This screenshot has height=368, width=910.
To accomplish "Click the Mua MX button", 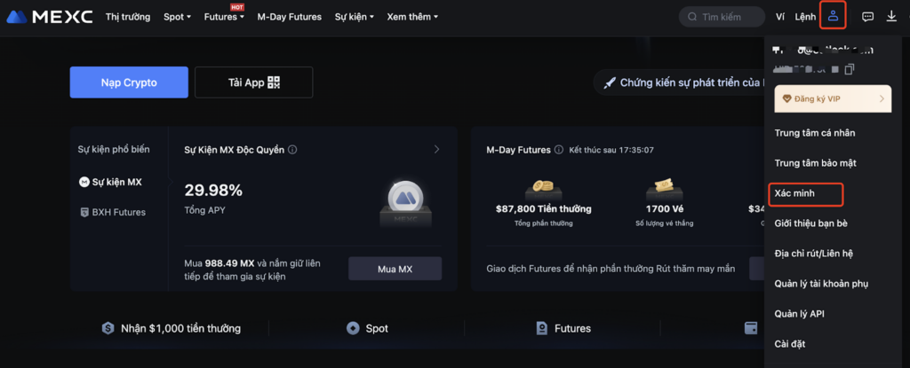I will point(395,269).
